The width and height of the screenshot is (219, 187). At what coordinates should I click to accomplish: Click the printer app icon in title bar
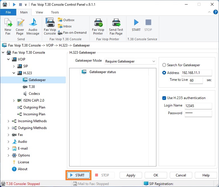coord(5,5)
